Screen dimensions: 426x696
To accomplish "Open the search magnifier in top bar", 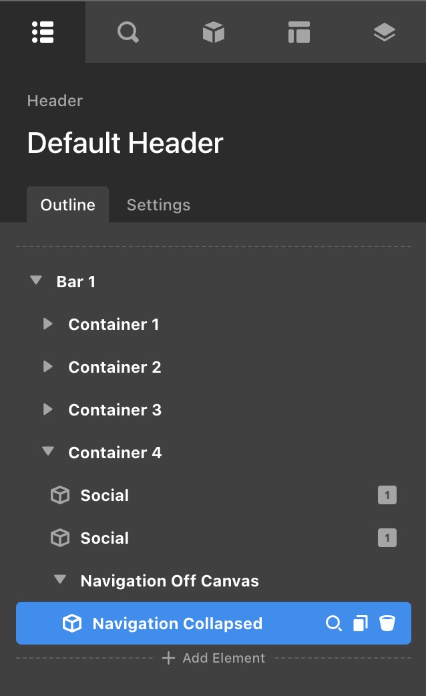I will 128,32.
